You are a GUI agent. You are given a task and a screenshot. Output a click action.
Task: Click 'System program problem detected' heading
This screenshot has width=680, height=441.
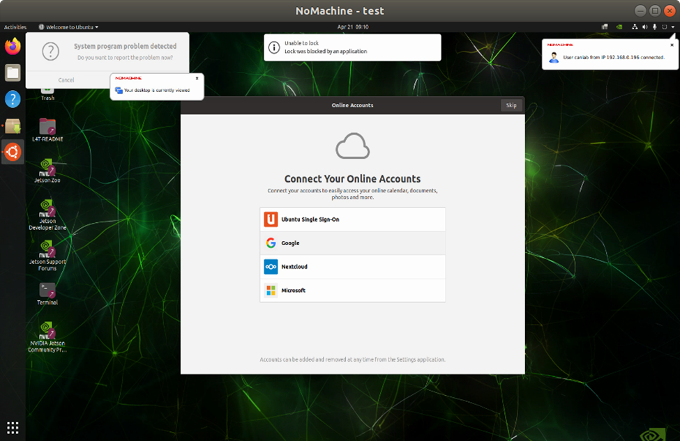[125, 46]
